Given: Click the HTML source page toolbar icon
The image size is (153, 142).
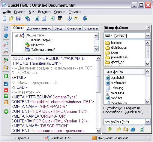Looking at the screenshot, I should (x=44, y=18).
